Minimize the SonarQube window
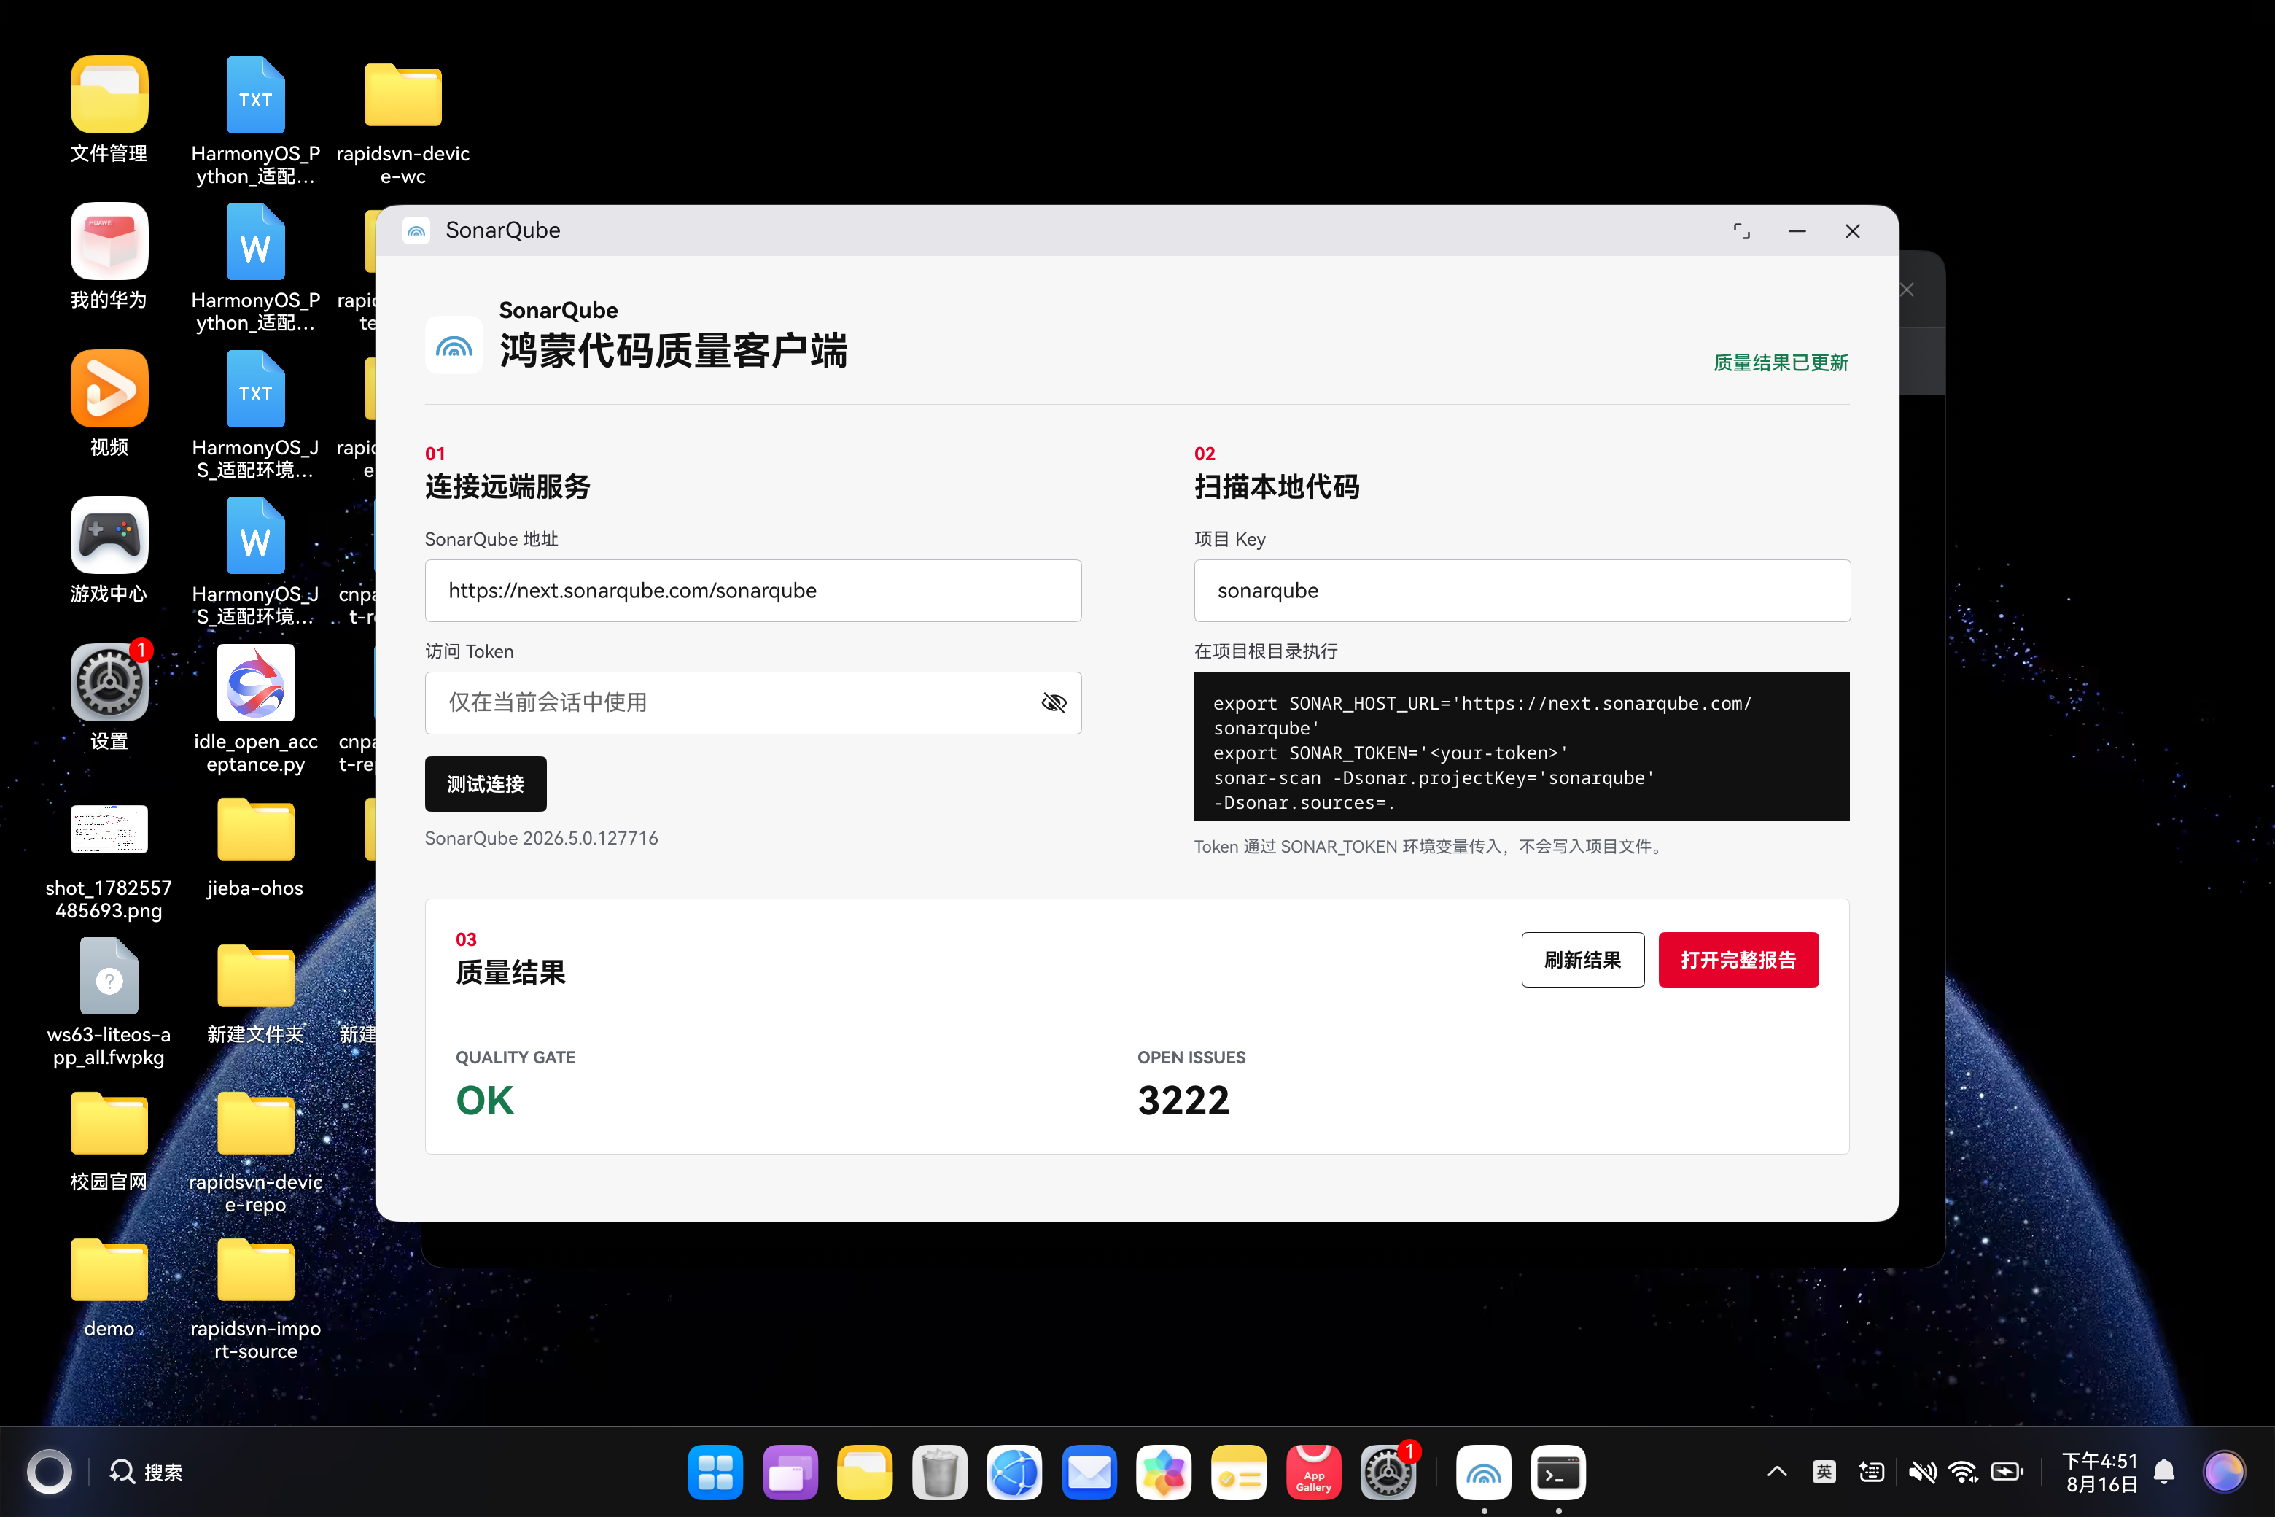 tap(1797, 231)
